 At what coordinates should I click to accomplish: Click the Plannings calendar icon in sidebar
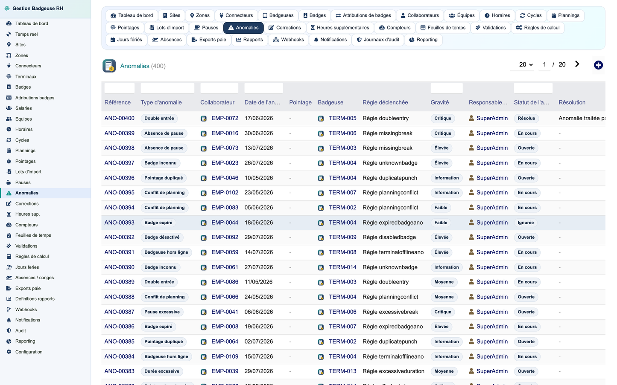[x=9, y=151]
